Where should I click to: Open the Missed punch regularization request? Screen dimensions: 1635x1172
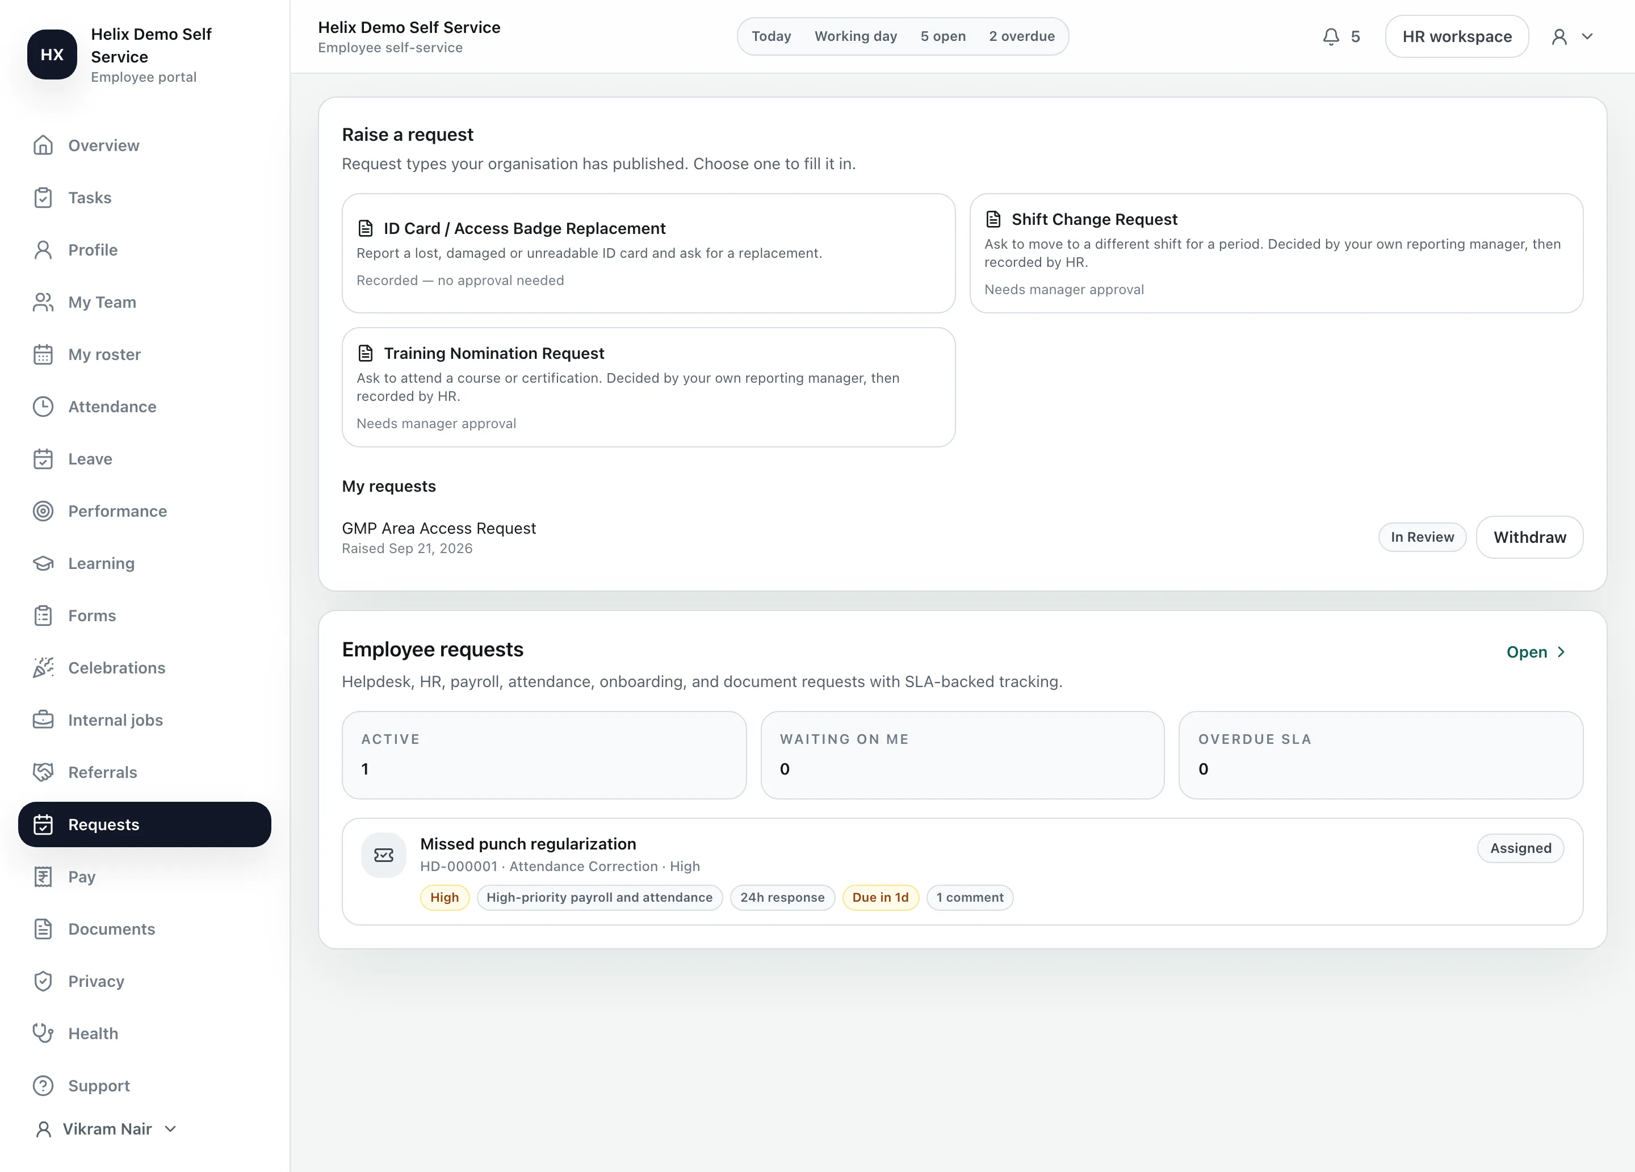(962, 871)
